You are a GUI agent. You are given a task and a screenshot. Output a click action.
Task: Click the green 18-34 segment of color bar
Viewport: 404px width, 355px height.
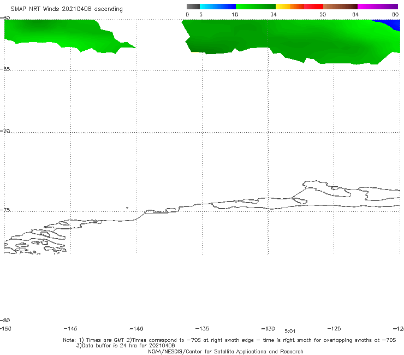point(256,7)
